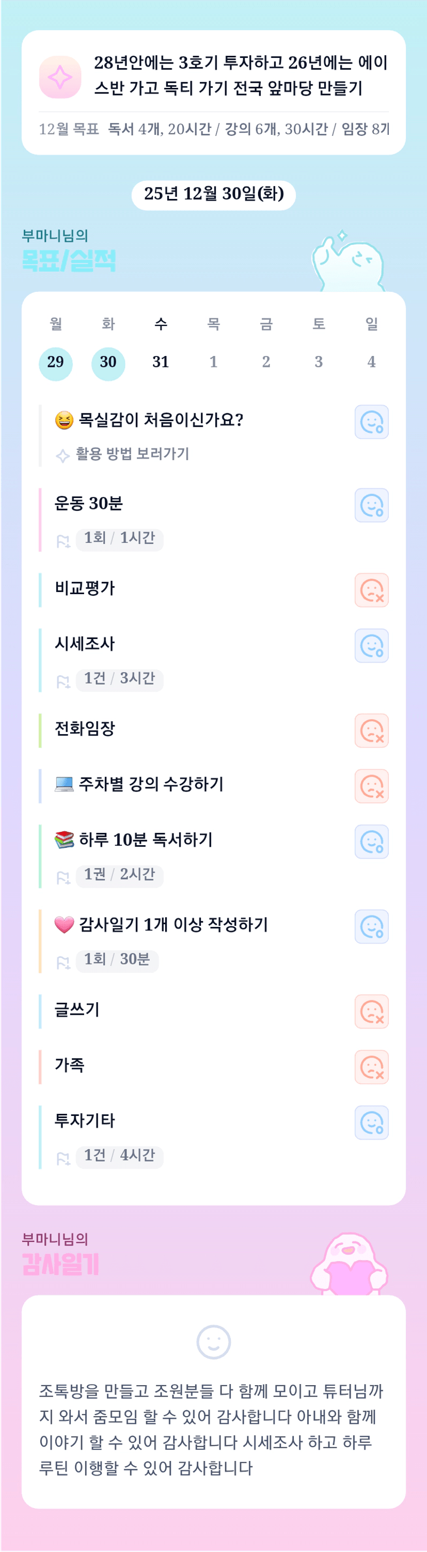This screenshot has width=427, height=1552.
Task: Click the sparkle icon beside the goal statement
Action: pos(59,77)
